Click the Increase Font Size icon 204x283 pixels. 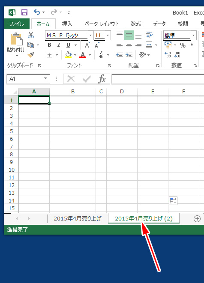[x=87, y=45]
